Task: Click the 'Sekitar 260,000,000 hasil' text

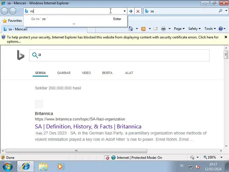Action: pyautogui.click(x=58, y=88)
